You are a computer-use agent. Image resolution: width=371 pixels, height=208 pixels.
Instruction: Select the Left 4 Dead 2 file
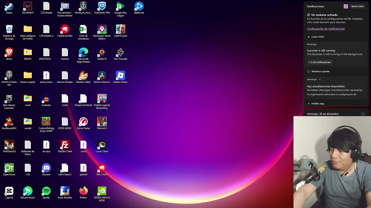pos(65,170)
